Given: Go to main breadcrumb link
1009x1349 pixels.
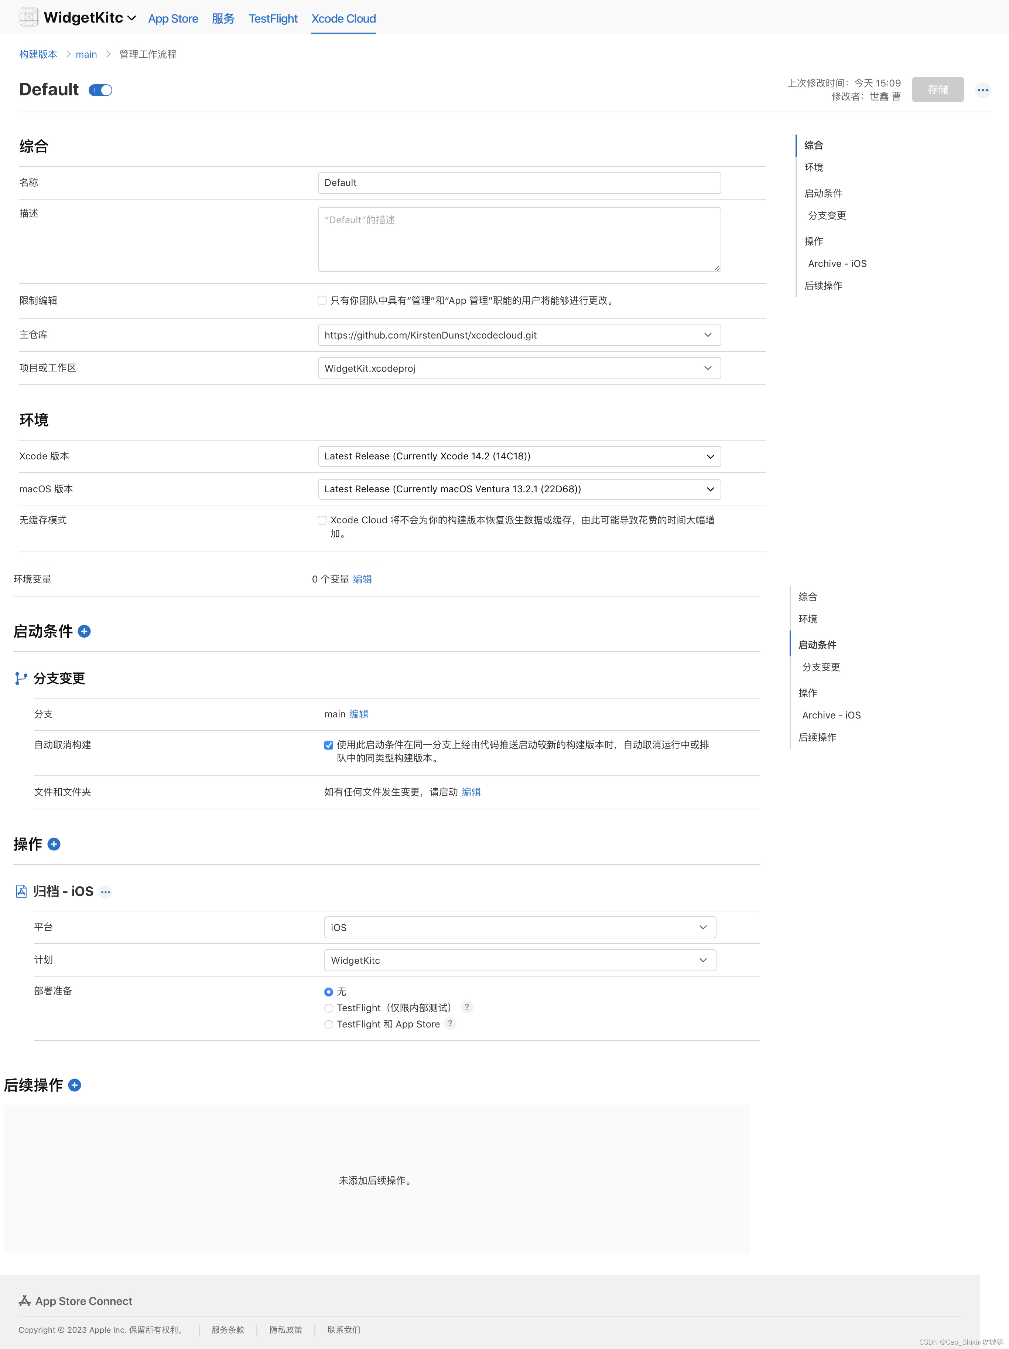Looking at the screenshot, I should 86,54.
